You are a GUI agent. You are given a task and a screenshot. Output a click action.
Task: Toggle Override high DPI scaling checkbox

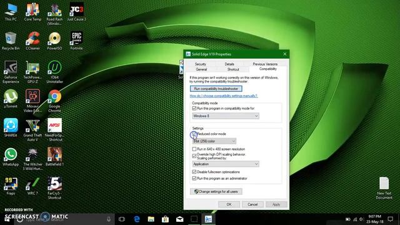(194, 156)
